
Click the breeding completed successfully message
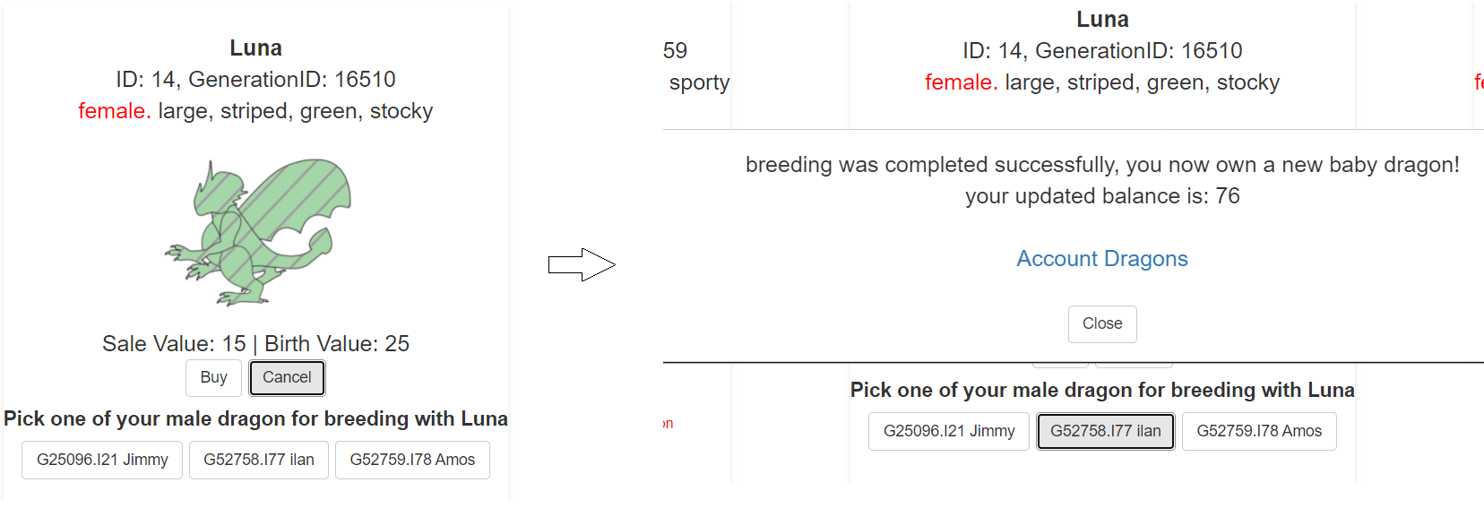(x=1102, y=165)
